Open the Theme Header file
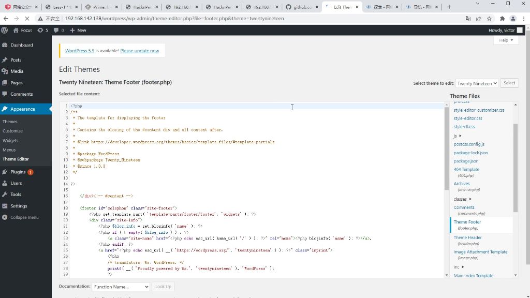 (467, 237)
